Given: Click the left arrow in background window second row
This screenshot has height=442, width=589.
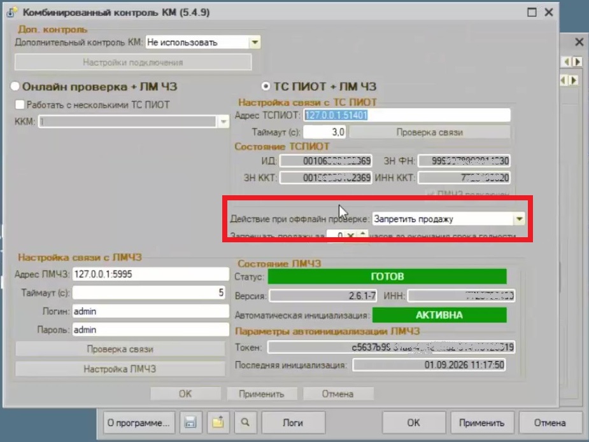Looking at the screenshot, I should tap(563, 80).
